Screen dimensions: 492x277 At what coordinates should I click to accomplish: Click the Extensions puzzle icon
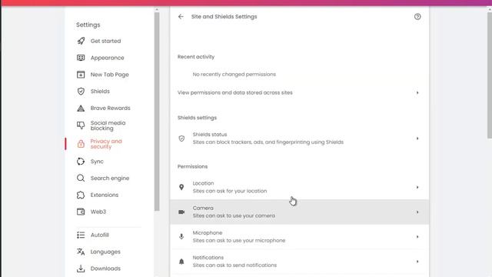pos(81,195)
